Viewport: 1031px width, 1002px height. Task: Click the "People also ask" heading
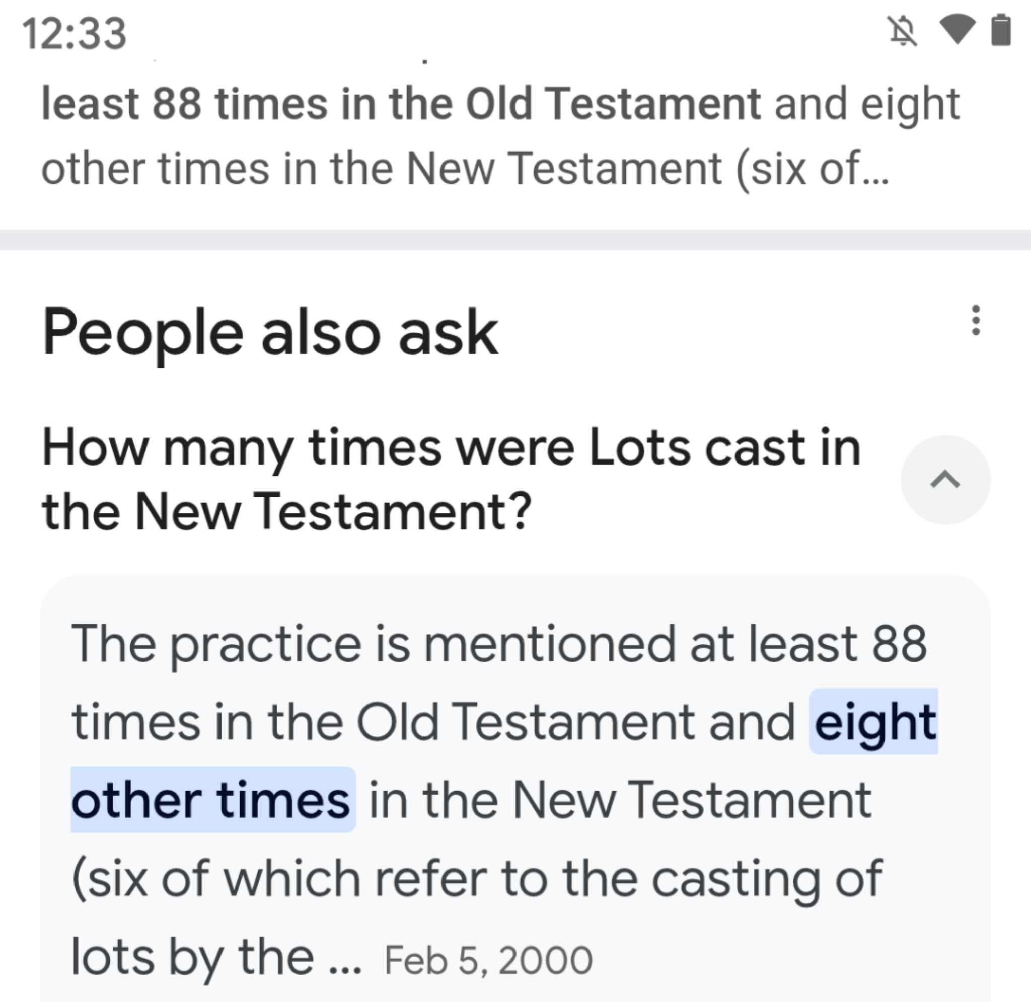(x=270, y=333)
